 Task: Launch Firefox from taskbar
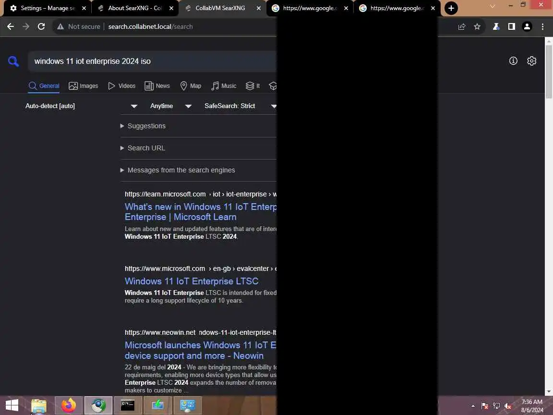click(69, 405)
